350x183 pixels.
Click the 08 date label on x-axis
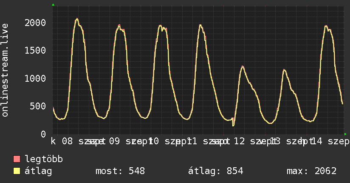pyautogui.click(x=68, y=141)
